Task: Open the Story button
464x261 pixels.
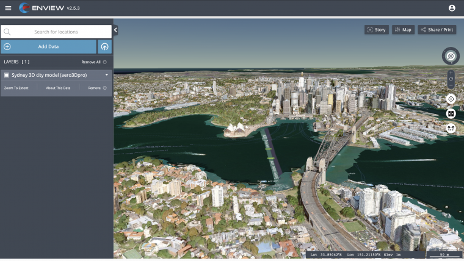Action: click(x=377, y=29)
